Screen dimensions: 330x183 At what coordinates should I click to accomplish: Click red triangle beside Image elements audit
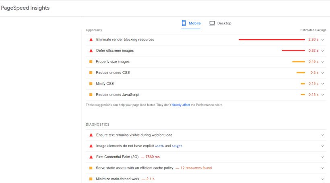[x=91, y=146]
